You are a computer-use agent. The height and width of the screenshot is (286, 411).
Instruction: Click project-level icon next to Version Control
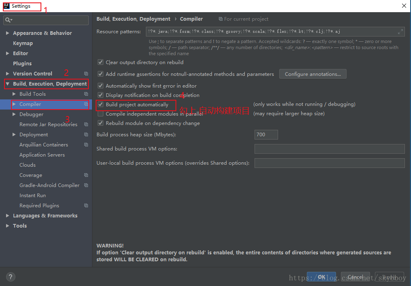(x=86, y=74)
